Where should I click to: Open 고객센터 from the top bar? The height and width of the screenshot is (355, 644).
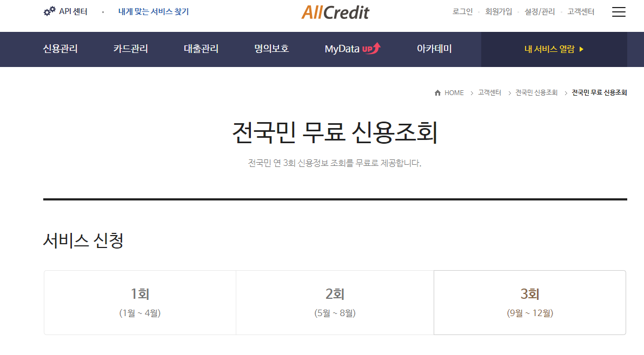580,11
